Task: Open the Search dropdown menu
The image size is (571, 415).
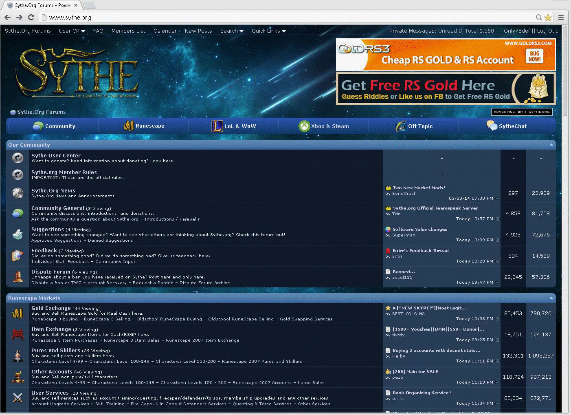Action: pos(232,31)
